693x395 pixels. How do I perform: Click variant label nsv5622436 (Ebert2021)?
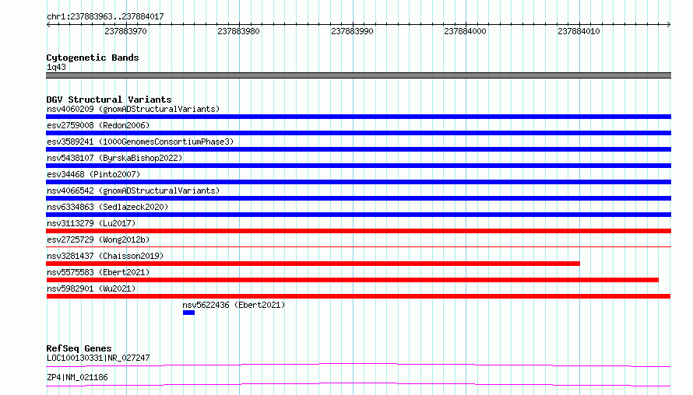pos(234,305)
